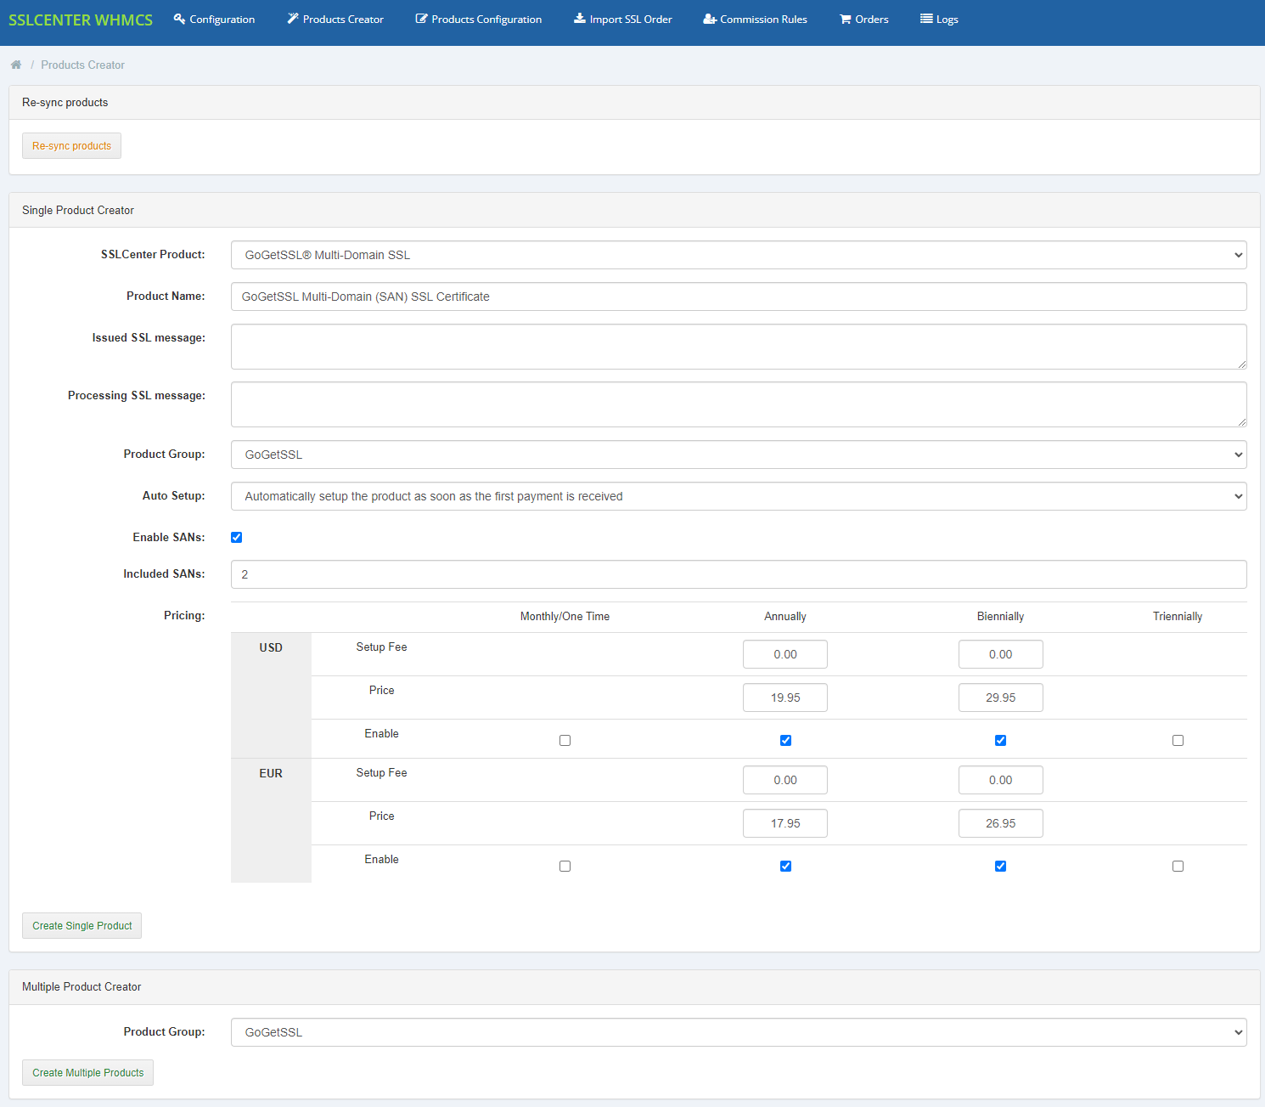Click the Configuration wrench icon
1265x1107 pixels.
(179, 19)
